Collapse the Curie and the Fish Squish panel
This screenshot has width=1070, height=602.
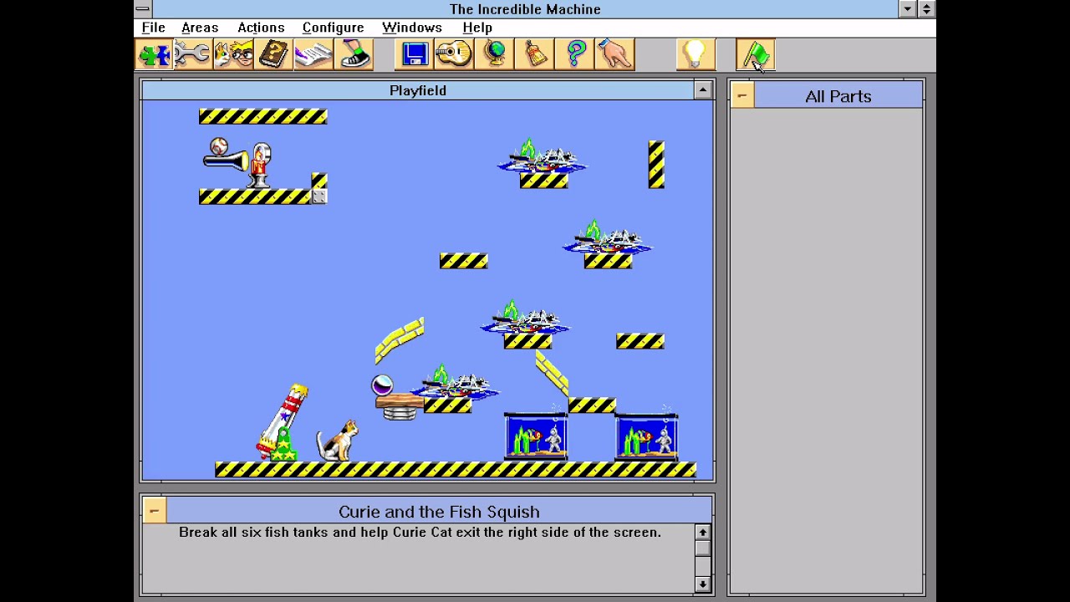pyautogui.click(x=154, y=511)
